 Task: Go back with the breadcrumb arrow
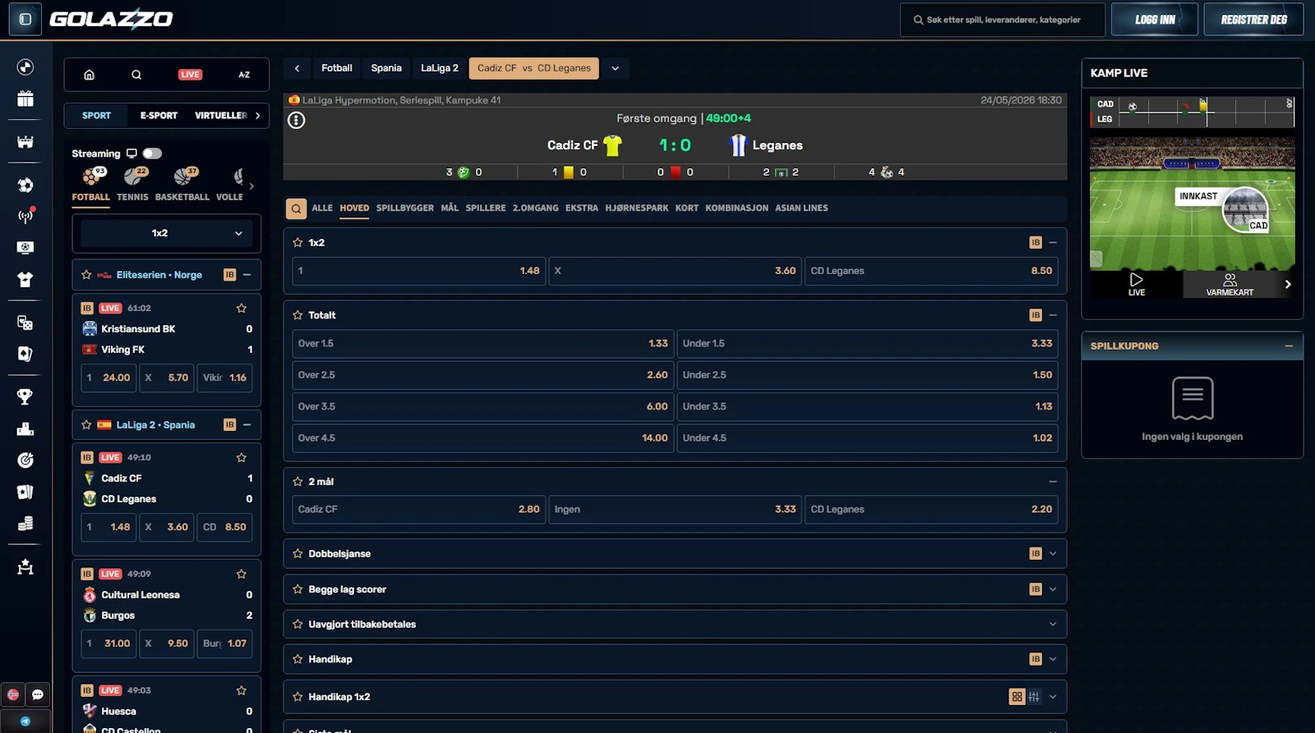297,68
